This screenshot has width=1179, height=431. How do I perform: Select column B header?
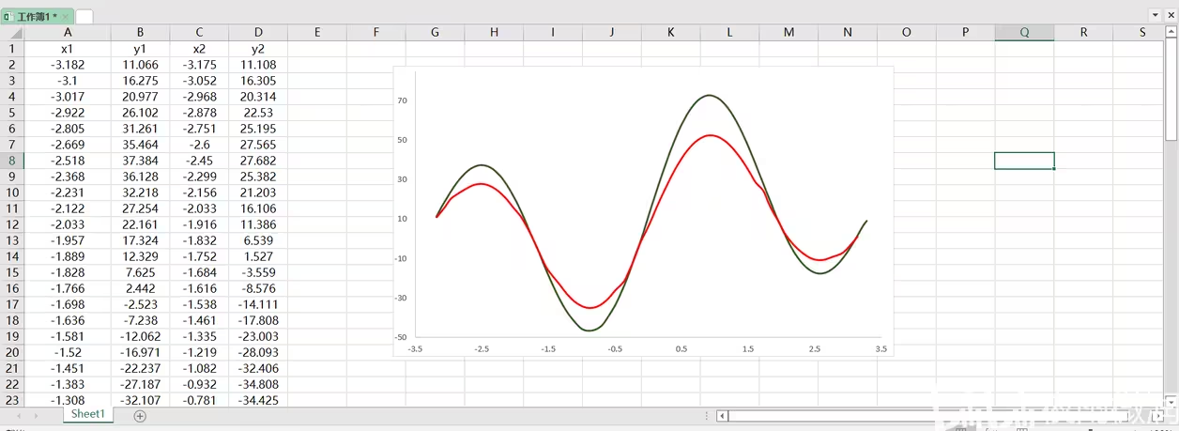140,32
